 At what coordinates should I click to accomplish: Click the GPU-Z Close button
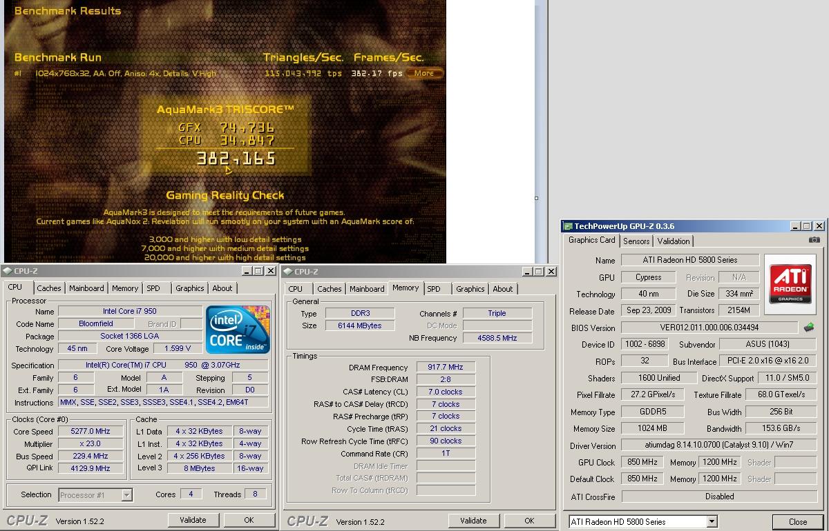pyautogui.click(x=798, y=521)
